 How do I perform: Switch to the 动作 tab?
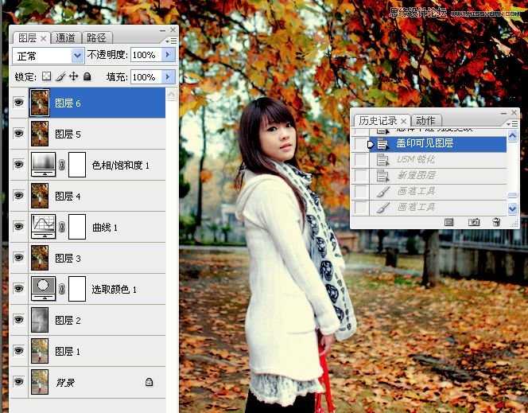426,121
